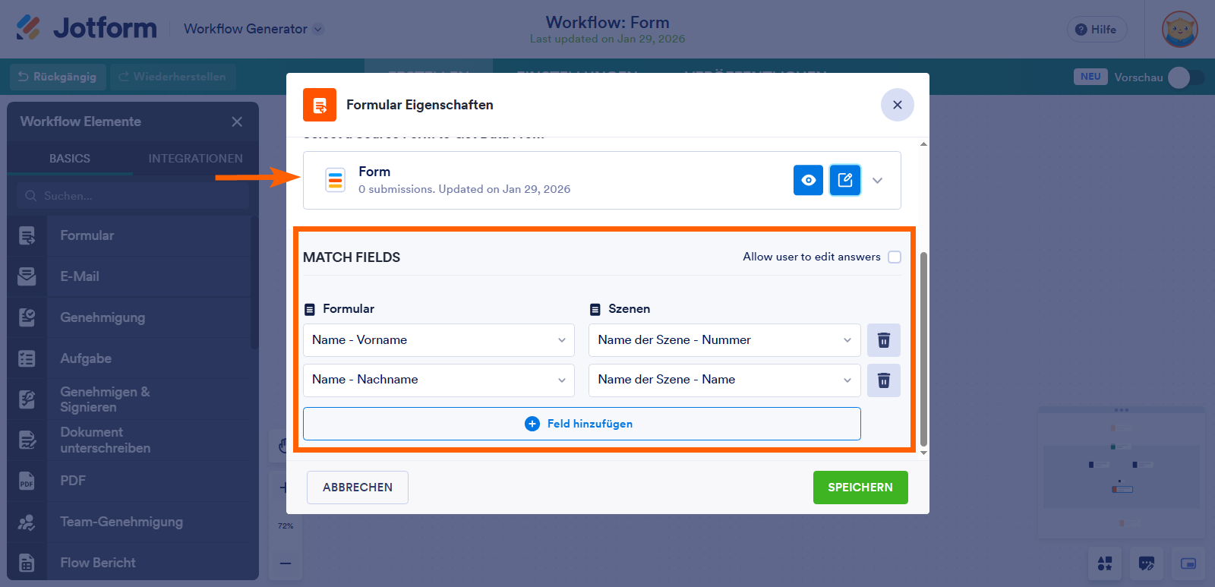The width and height of the screenshot is (1215, 587).
Task: Open the Name - Vorname dropdown
Action: tap(439, 340)
